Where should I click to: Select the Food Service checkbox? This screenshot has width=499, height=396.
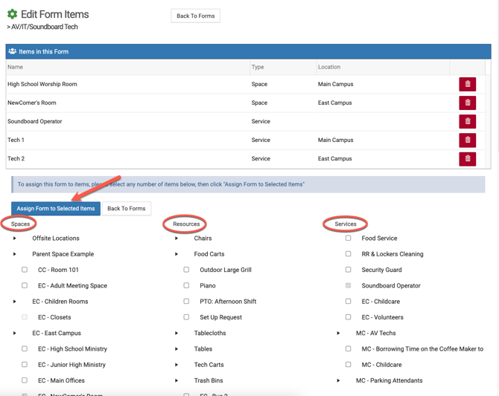pyautogui.click(x=348, y=238)
